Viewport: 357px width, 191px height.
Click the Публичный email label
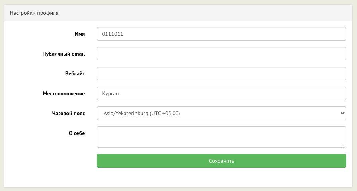64,54
